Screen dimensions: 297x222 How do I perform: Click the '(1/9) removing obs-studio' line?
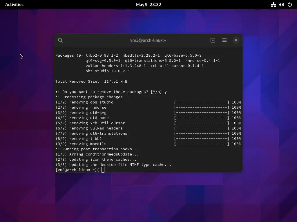(84, 102)
